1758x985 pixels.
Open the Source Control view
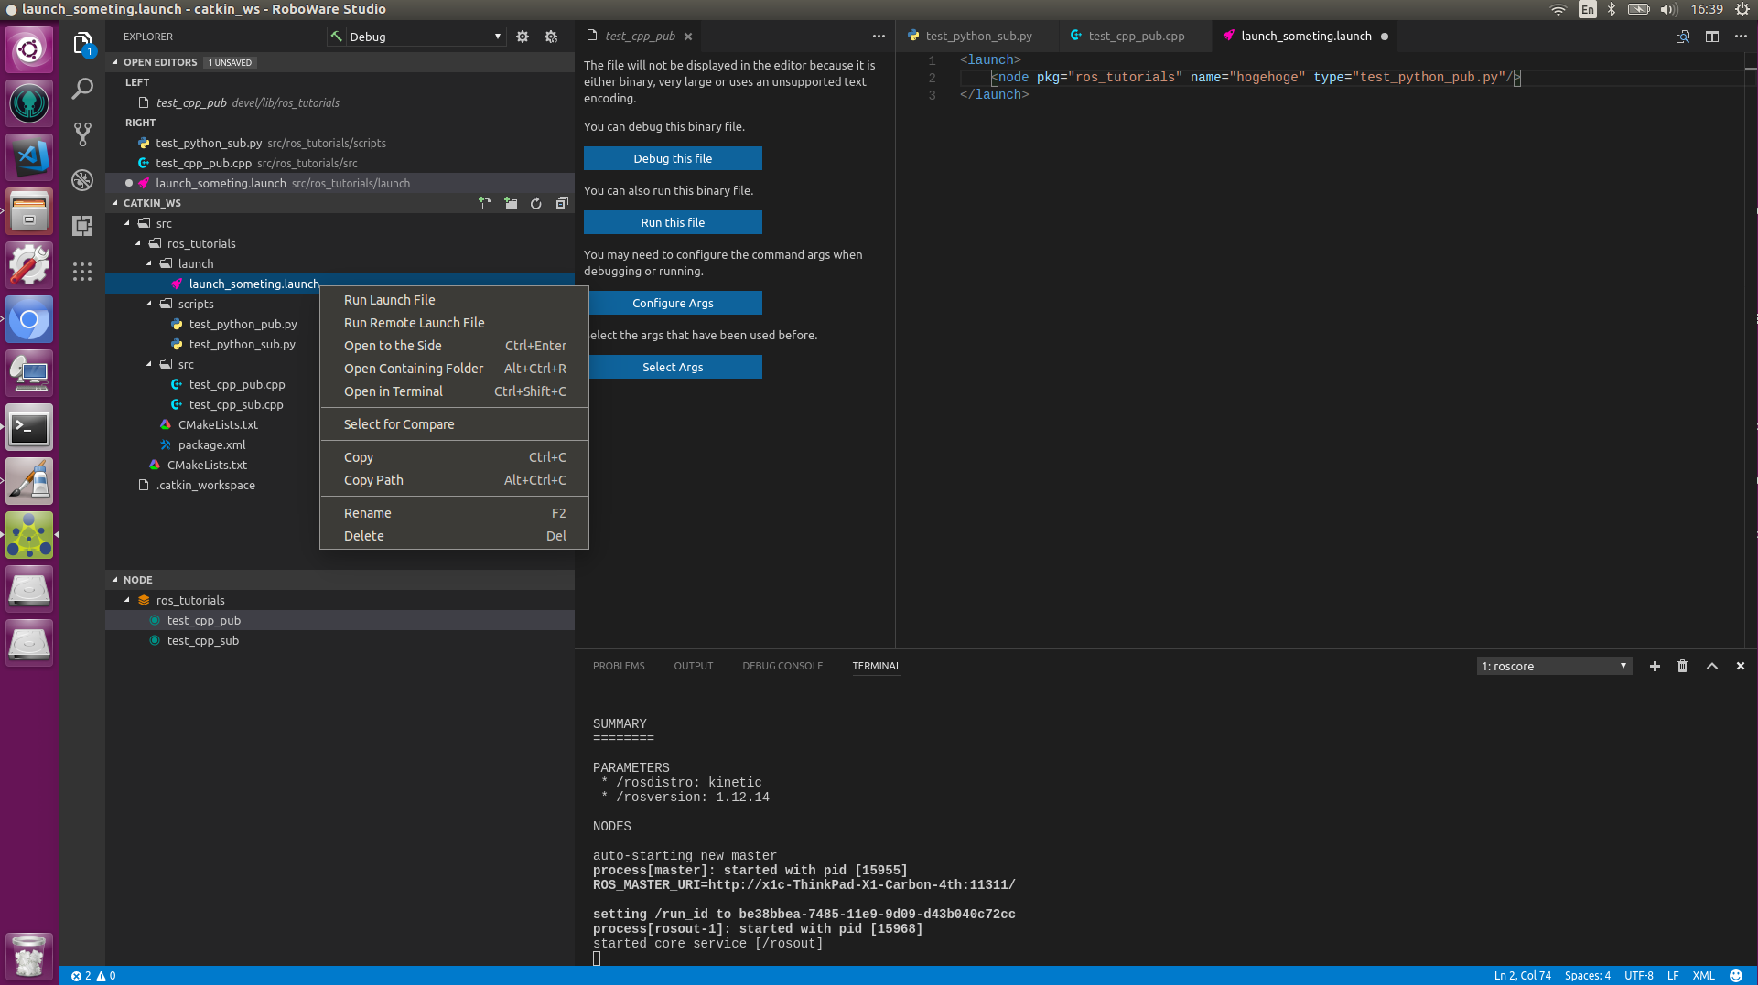(82, 134)
